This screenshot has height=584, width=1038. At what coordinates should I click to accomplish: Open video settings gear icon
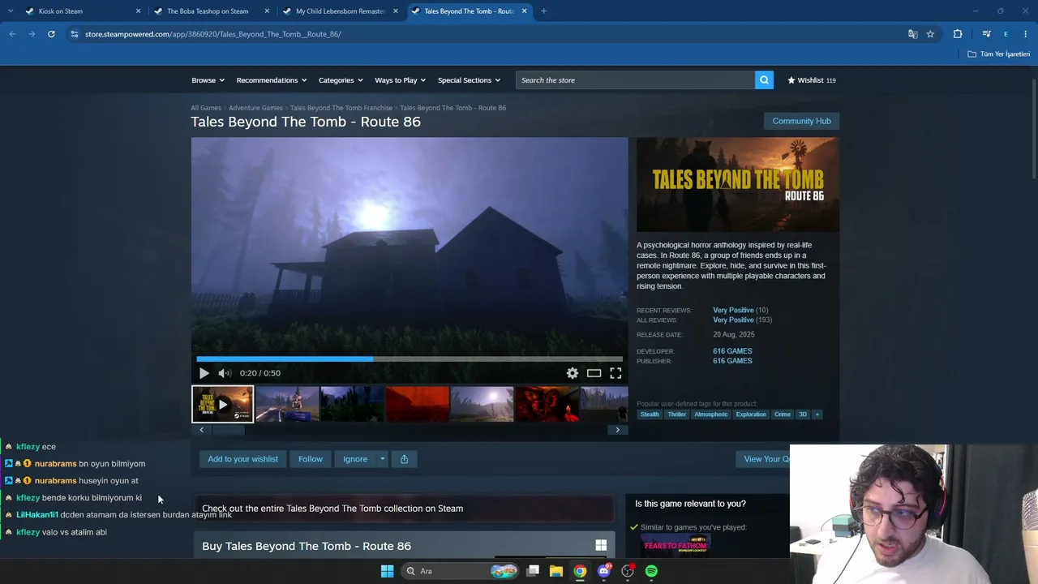tap(573, 373)
